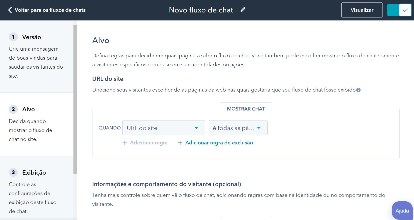This screenshot has height=220, width=414.
Task: Toggle the chatflow activation switch
Action: [x=399, y=10]
